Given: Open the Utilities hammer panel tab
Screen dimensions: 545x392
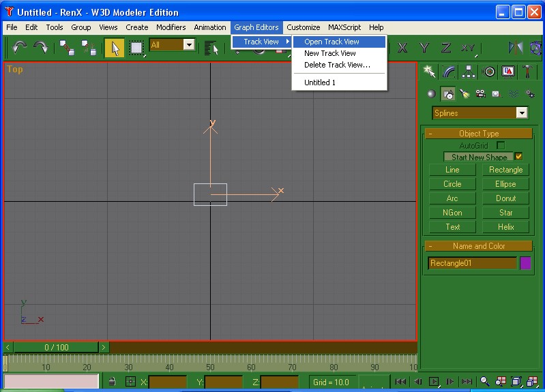Looking at the screenshot, I should 529,72.
